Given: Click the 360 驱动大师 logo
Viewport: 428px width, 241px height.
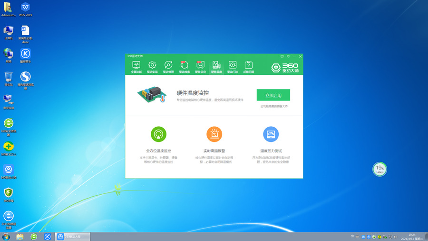Looking at the screenshot, I should tap(285, 68).
